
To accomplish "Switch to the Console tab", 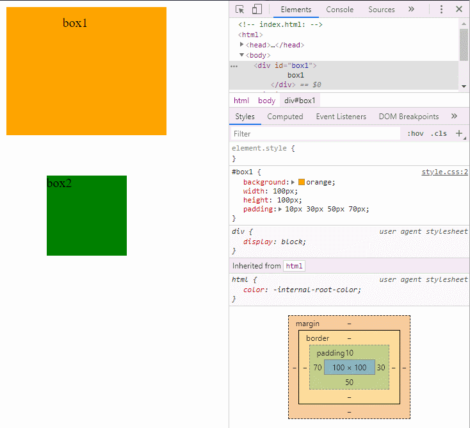I will [x=339, y=10].
